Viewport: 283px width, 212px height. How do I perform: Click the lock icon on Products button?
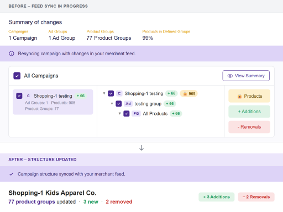pos(239,96)
